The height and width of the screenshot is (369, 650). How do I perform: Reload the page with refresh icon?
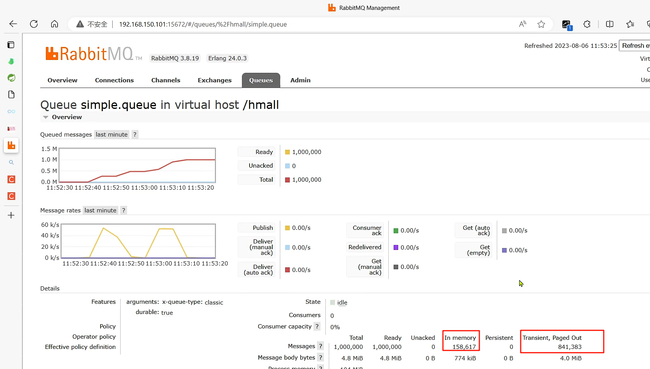click(34, 24)
